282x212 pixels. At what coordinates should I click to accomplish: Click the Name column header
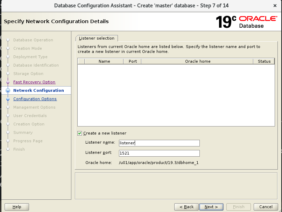pyautogui.click(x=104, y=61)
